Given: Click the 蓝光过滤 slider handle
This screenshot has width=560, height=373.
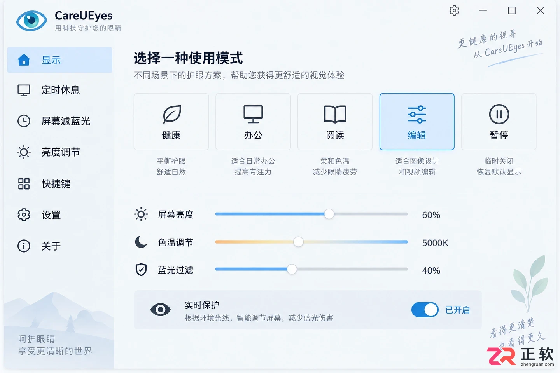Looking at the screenshot, I should 292,269.
